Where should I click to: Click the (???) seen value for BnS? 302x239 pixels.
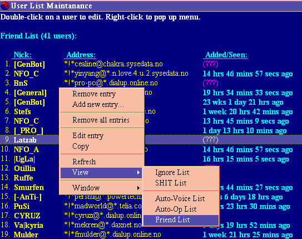pyautogui.click(x=211, y=83)
